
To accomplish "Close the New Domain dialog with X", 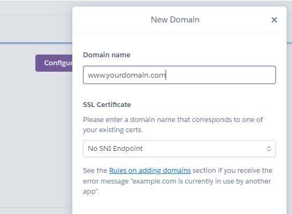I will [274, 20].
